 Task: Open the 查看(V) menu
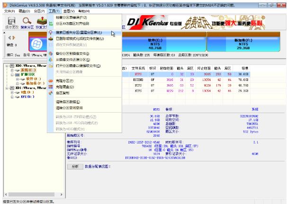click(69, 11)
